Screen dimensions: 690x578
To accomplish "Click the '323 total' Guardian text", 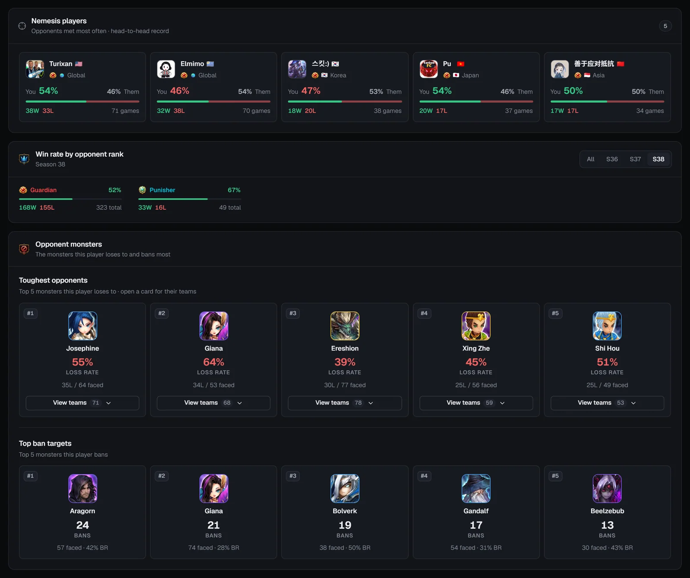I will point(109,208).
